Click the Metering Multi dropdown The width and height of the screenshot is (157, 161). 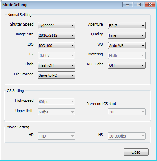tap(127, 55)
